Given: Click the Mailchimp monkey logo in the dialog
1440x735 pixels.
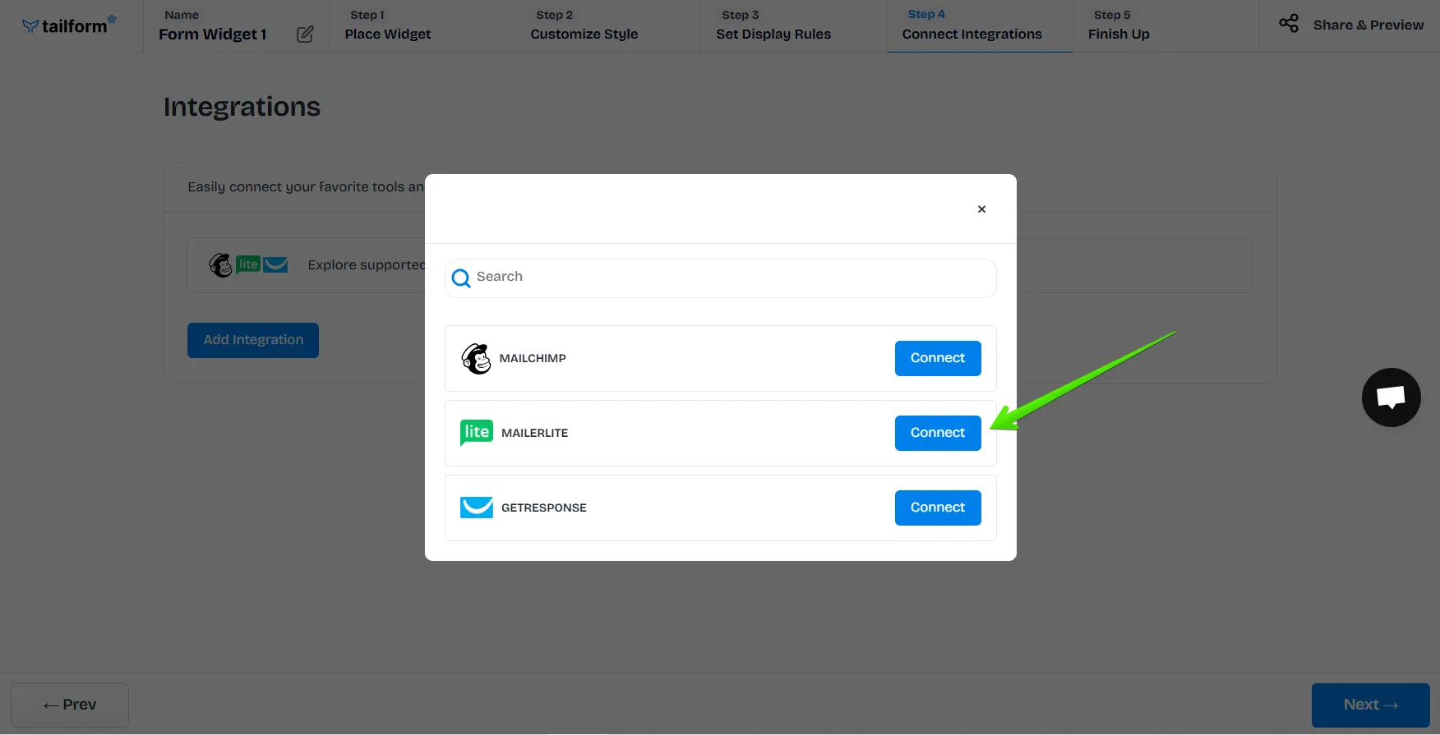Looking at the screenshot, I should pyautogui.click(x=476, y=359).
